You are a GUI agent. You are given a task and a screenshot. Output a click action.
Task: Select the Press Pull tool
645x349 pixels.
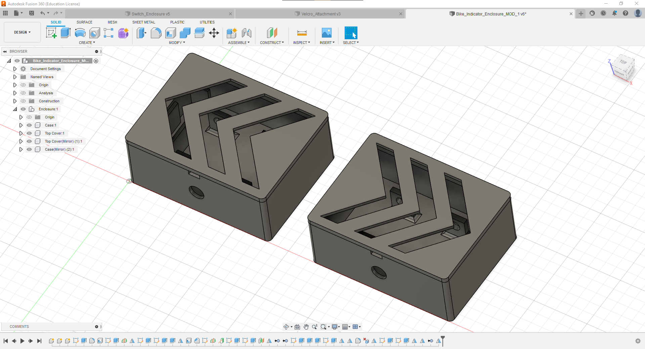141,33
